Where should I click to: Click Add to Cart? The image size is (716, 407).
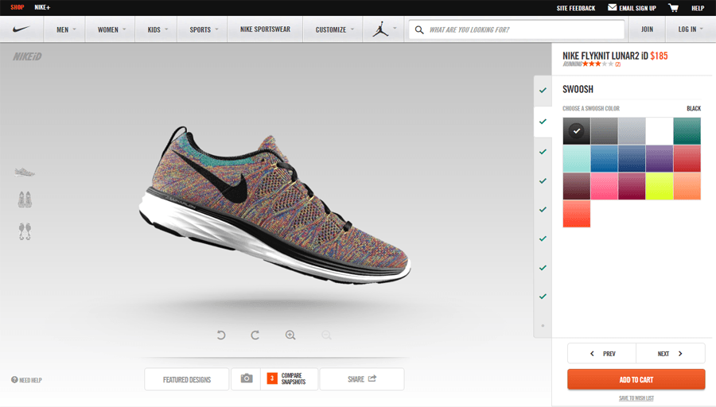(636, 380)
